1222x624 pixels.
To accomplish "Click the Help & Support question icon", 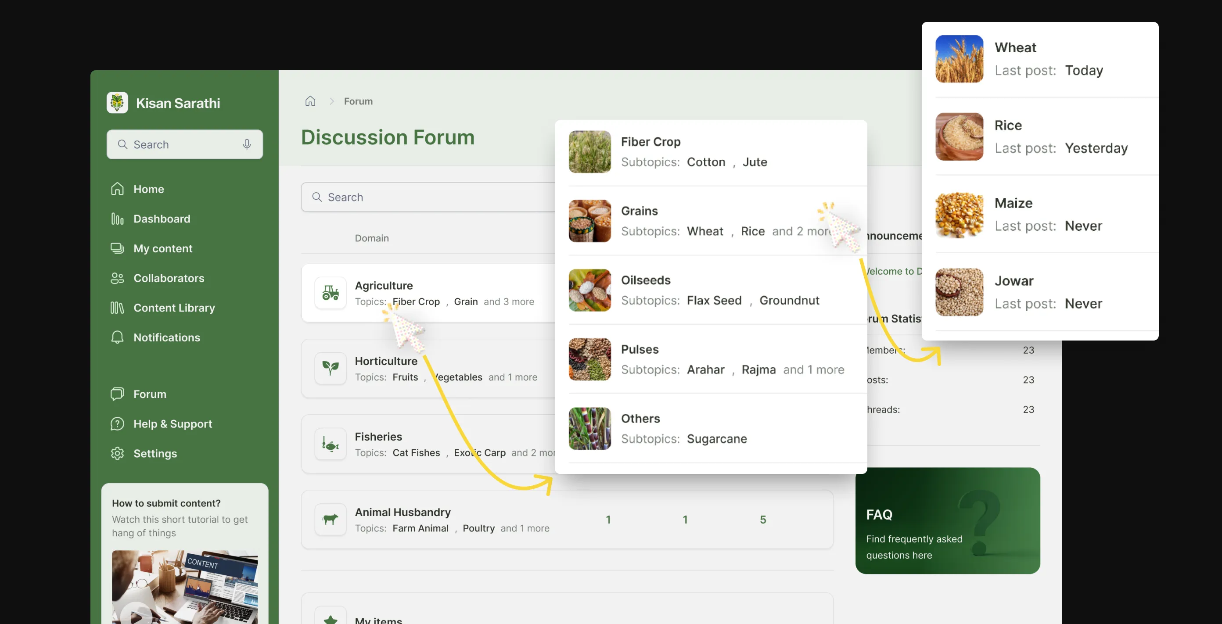I will point(117,423).
